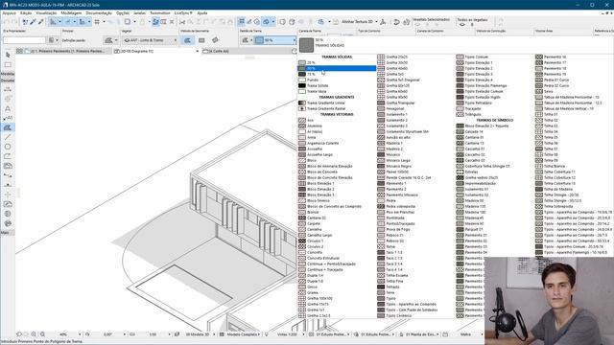Open the Modelagem menu
Screen dimensions: 614x345
coord(71,12)
